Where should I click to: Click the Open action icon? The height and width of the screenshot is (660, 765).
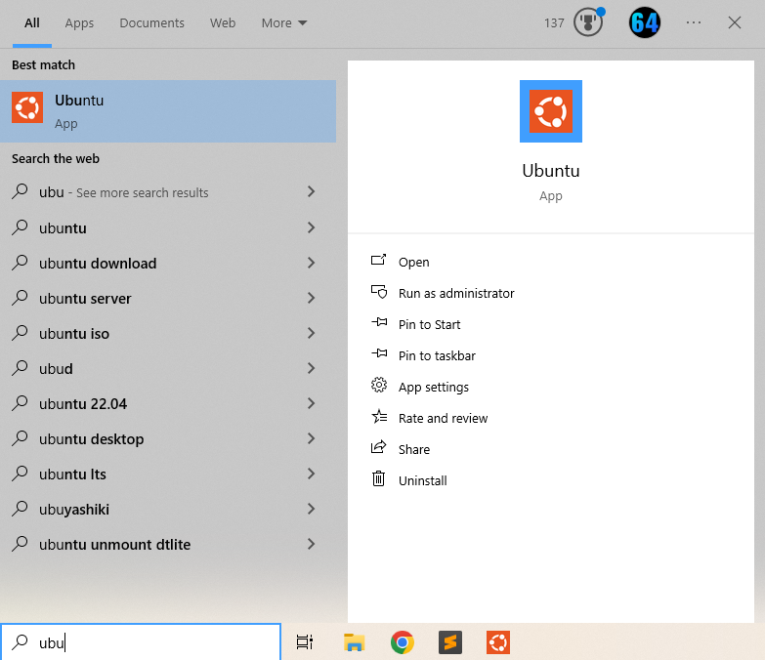tap(379, 261)
